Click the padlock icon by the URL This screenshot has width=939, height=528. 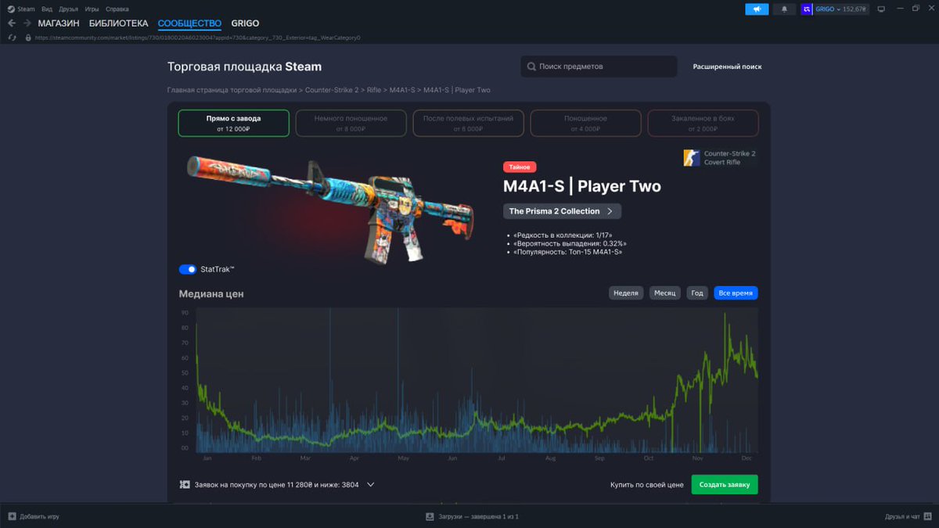coord(28,37)
